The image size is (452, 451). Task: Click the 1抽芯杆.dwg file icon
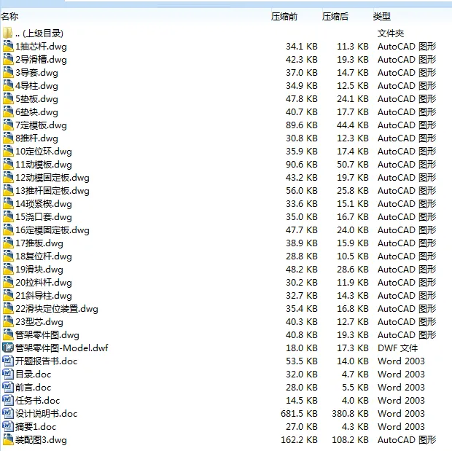(x=8, y=47)
